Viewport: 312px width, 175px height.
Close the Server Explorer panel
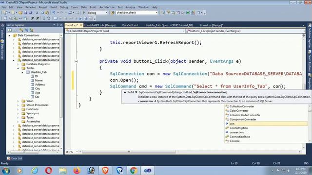pos(61,25)
